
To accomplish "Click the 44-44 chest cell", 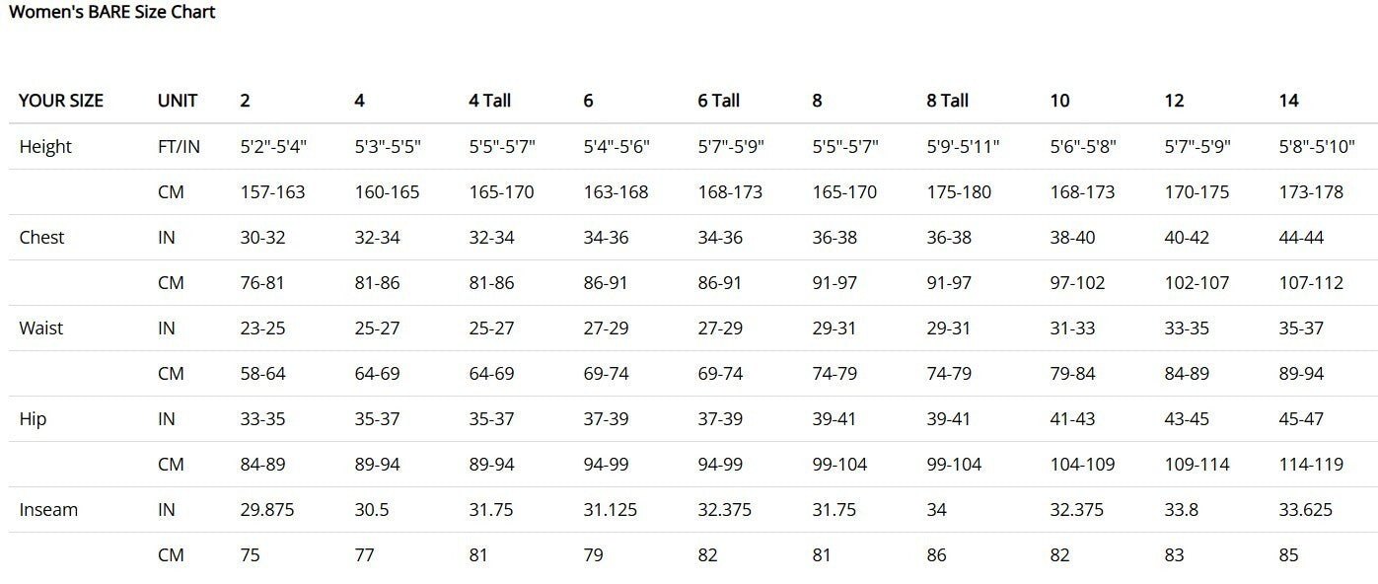I will [1301, 238].
